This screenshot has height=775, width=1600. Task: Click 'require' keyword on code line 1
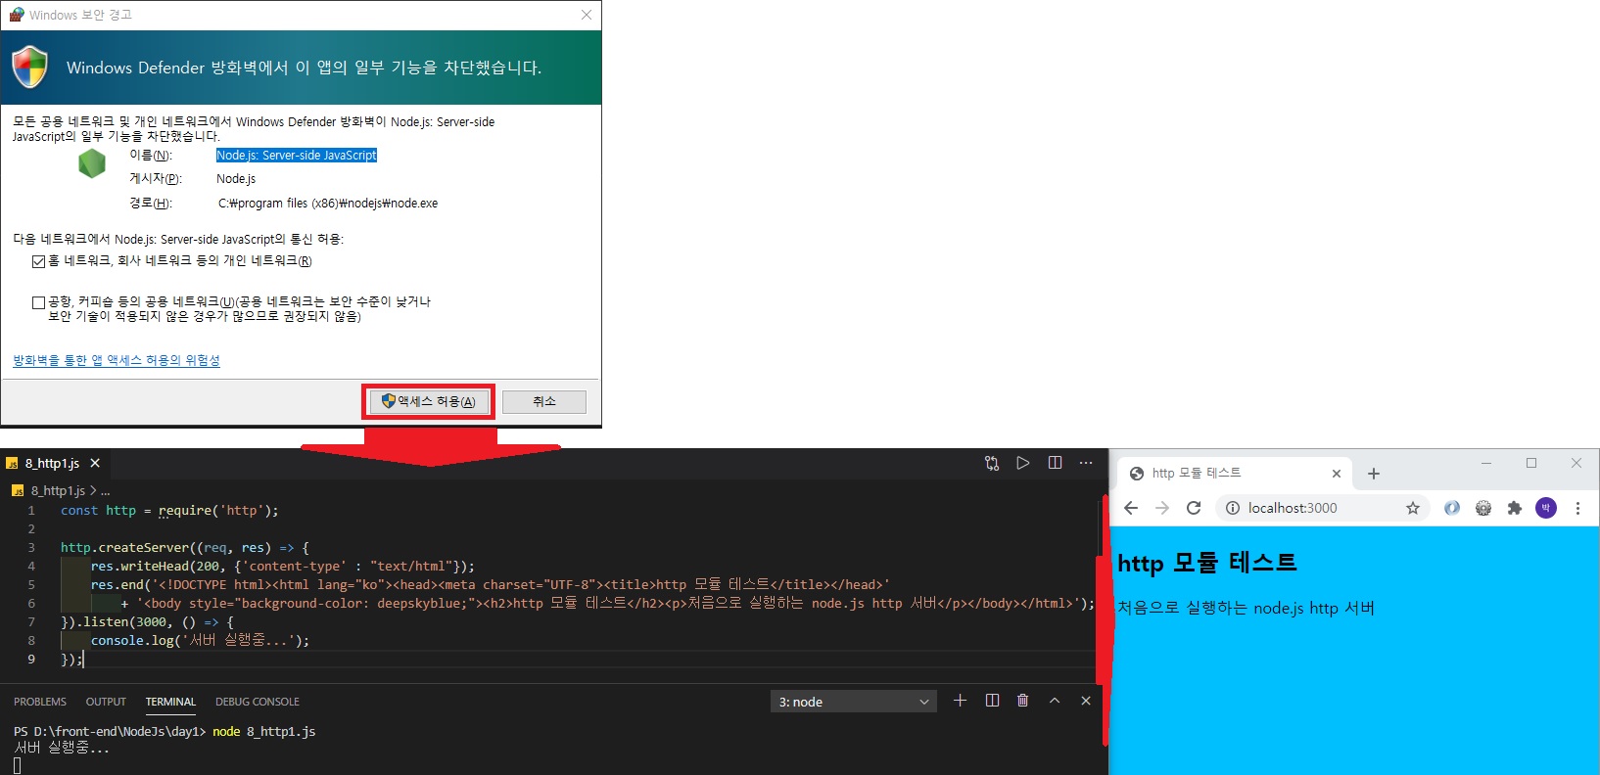pos(185,510)
